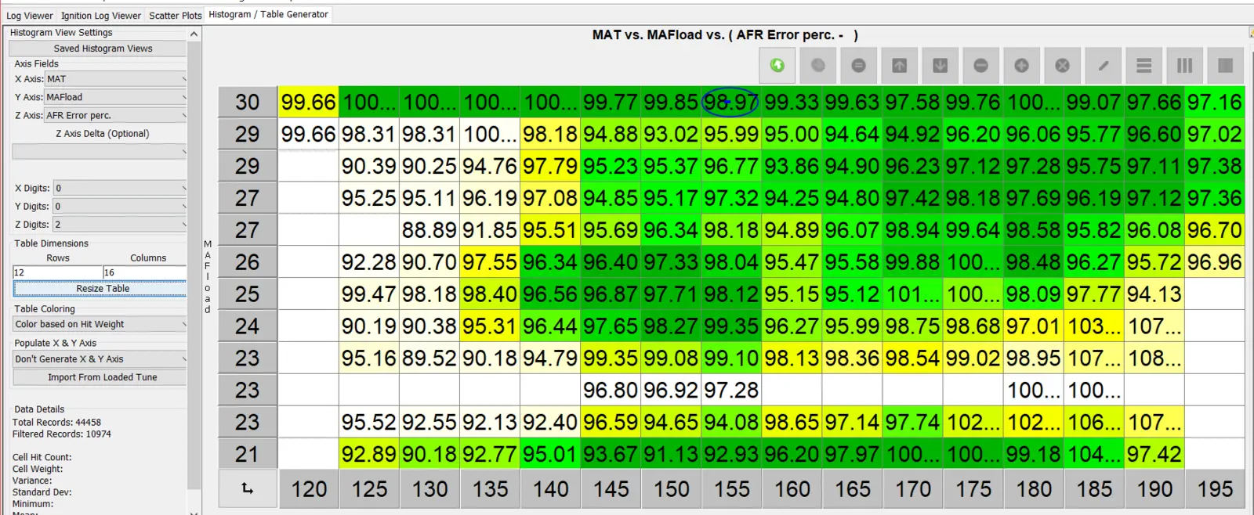
Task: Click the down-arrow box toolbar icon
Action: [x=940, y=66]
